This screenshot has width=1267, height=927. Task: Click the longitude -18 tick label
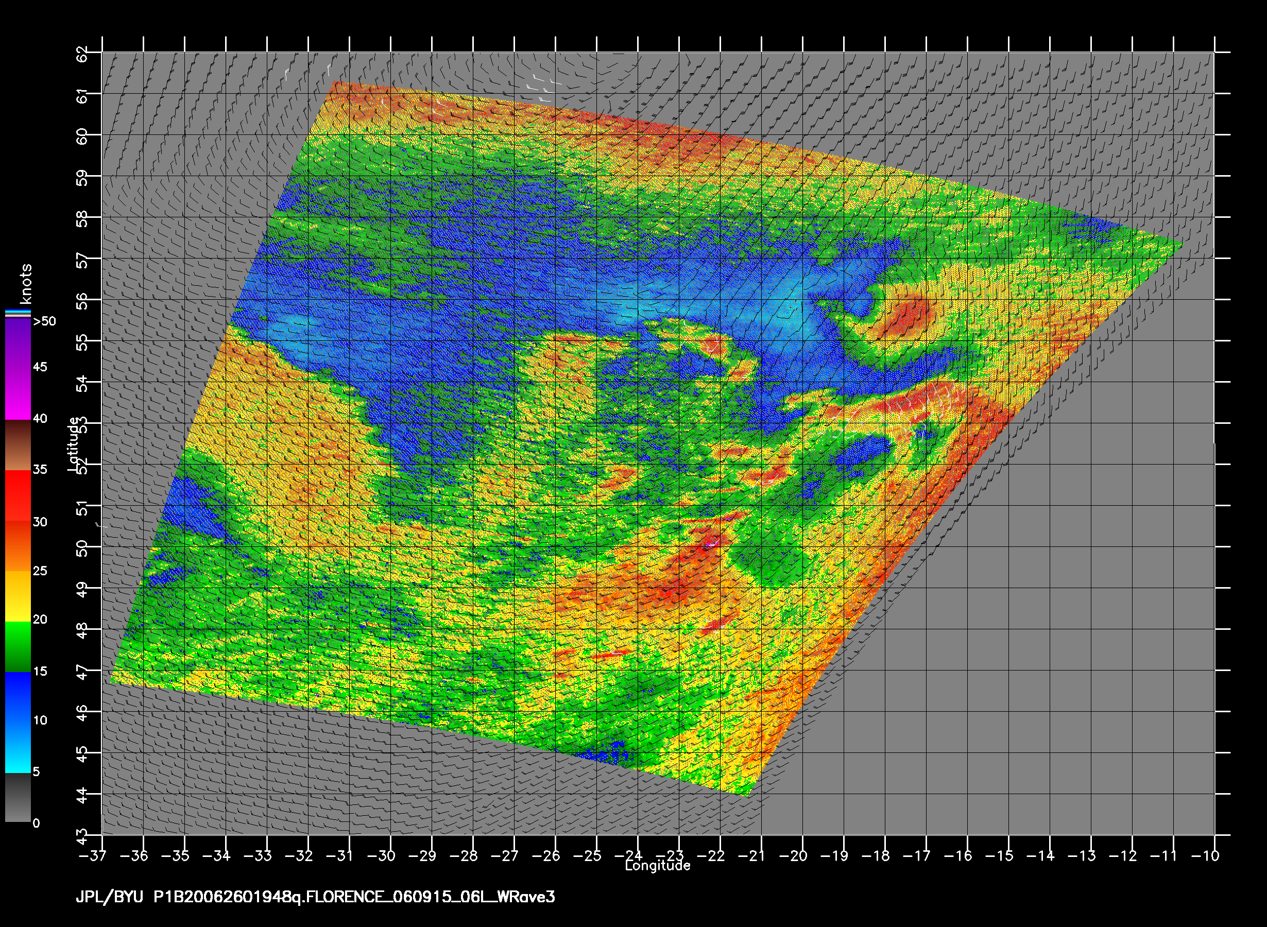click(x=877, y=856)
